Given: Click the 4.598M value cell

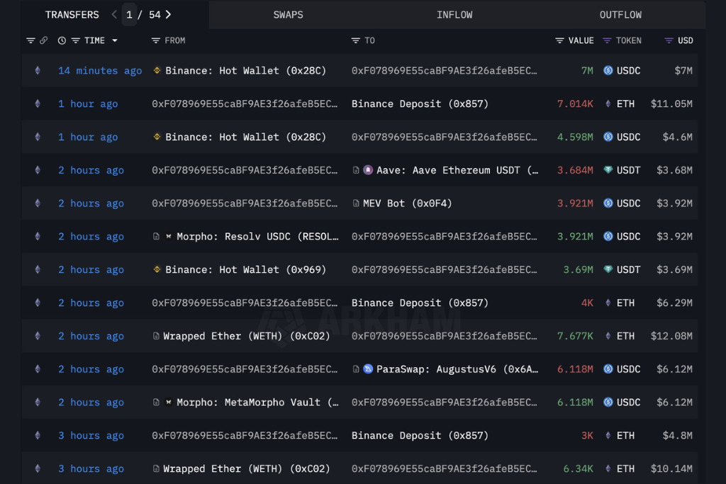Looking at the screenshot, I should 574,137.
